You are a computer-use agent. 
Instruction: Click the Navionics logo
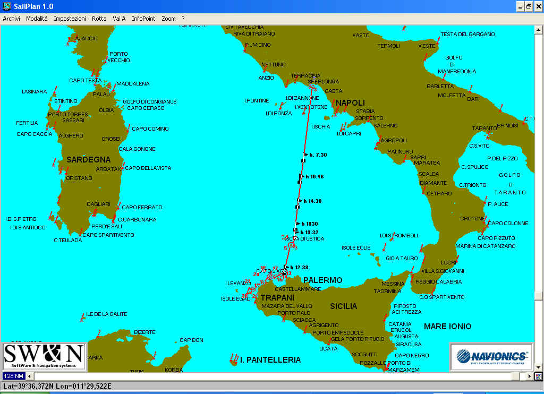tap(491, 357)
